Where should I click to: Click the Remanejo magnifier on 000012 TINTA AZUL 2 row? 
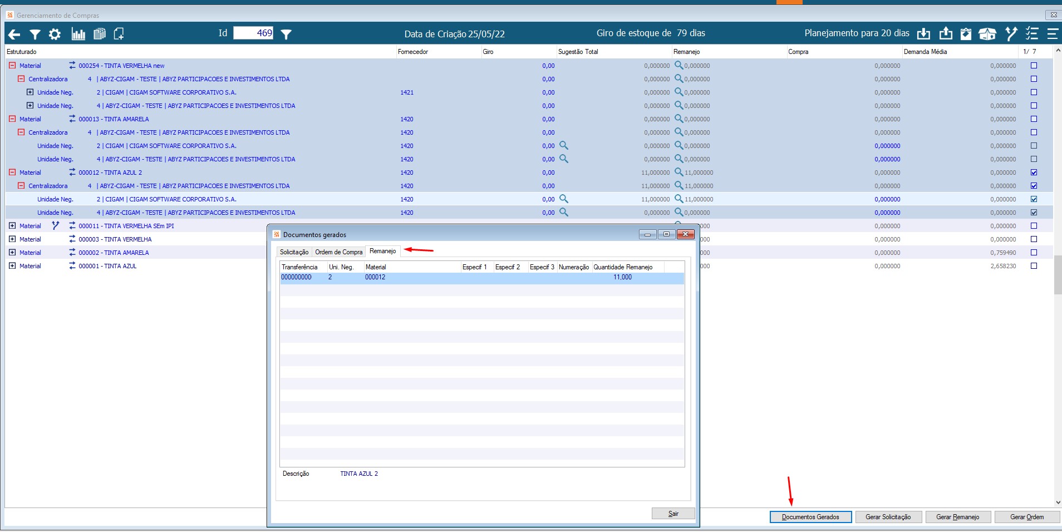tap(678, 172)
